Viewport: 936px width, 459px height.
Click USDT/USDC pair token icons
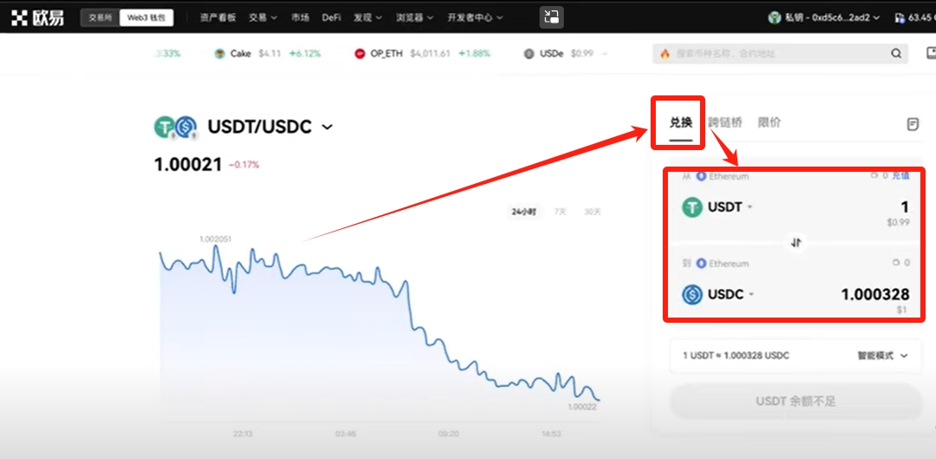[x=175, y=127]
